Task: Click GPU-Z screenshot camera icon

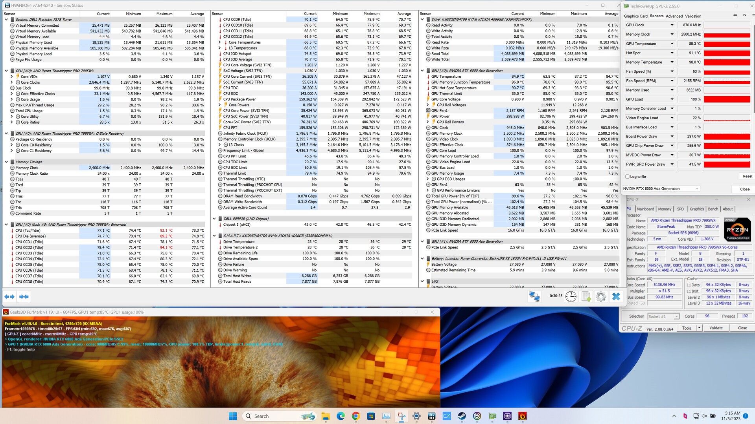Action: (x=735, y=15)
